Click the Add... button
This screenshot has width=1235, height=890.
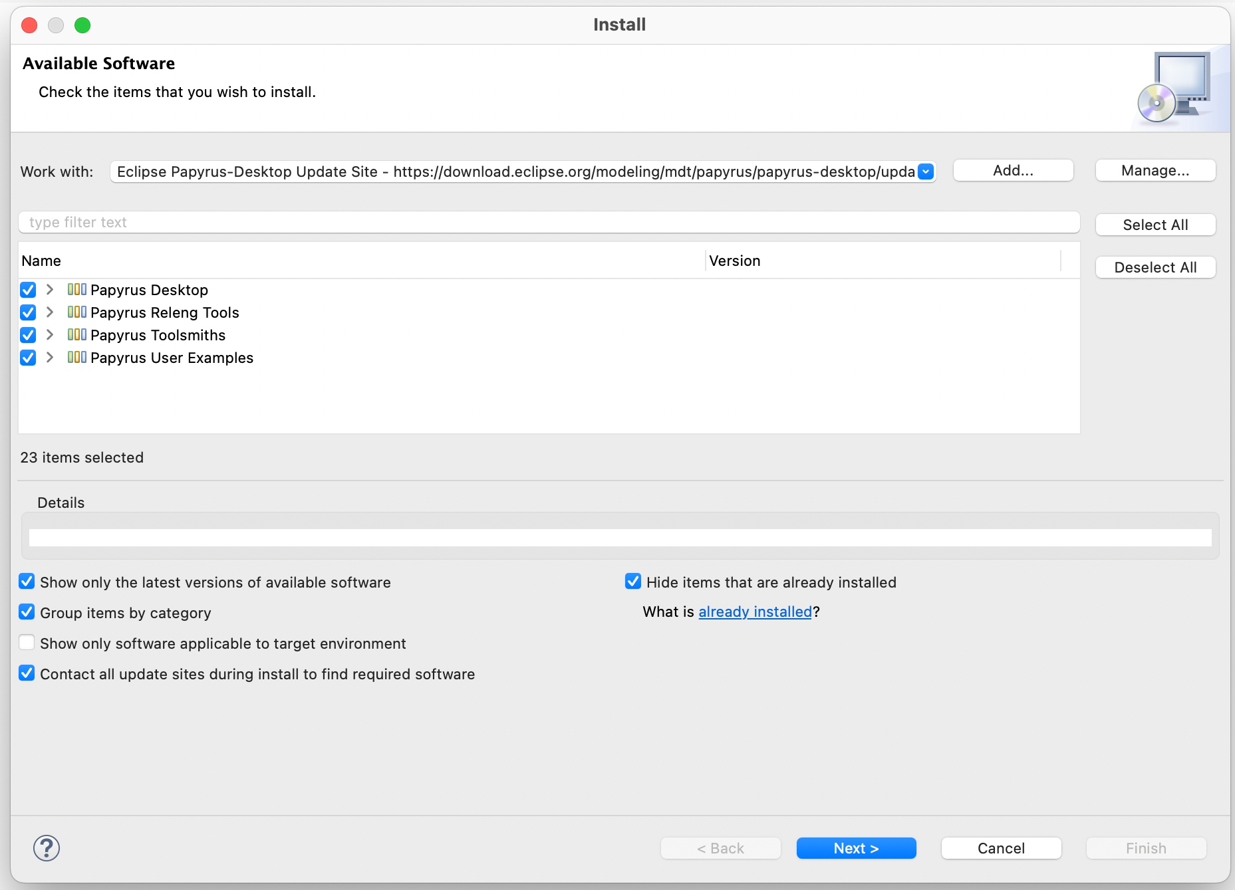[x=1013, y=171]
